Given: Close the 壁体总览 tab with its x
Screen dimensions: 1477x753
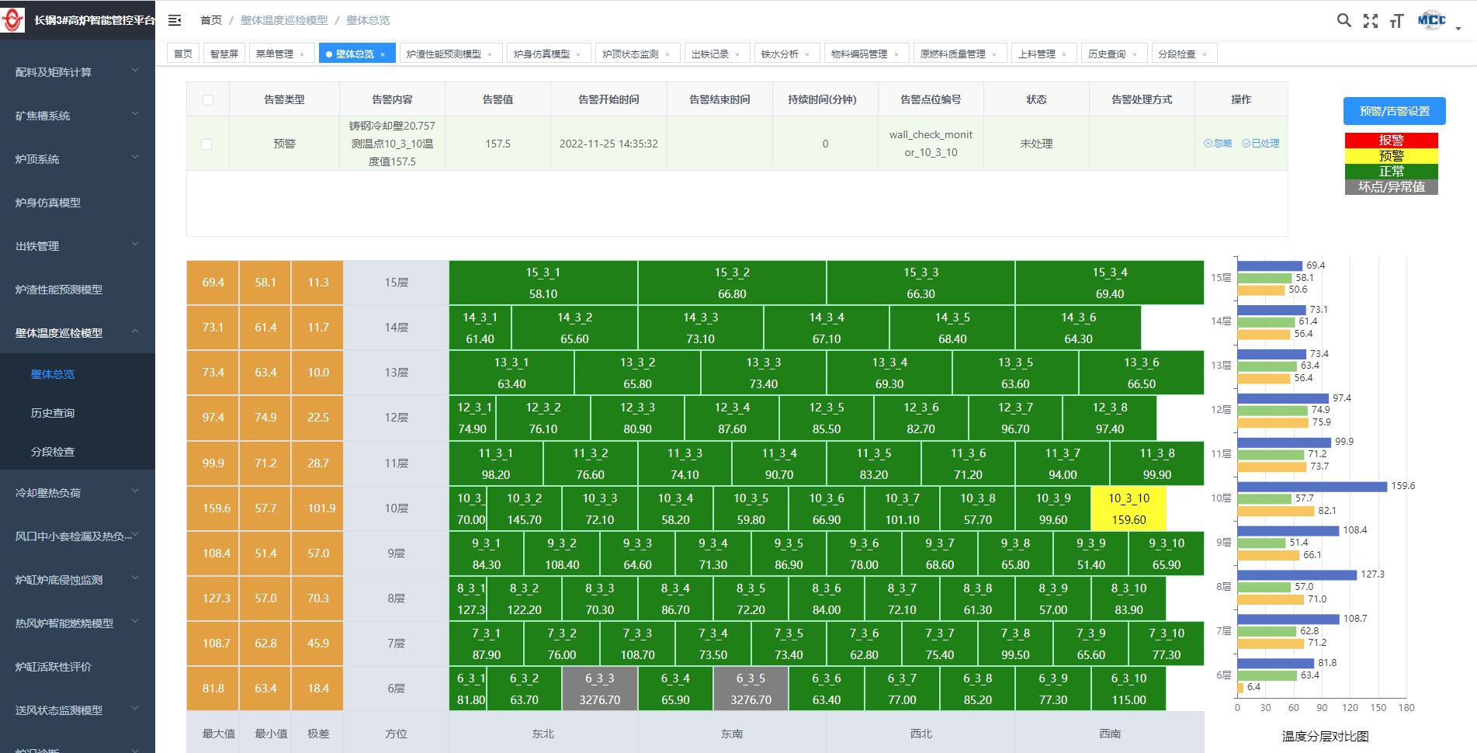Looking at the screenshot, I should pyautogui.click(x=383, y=54).
